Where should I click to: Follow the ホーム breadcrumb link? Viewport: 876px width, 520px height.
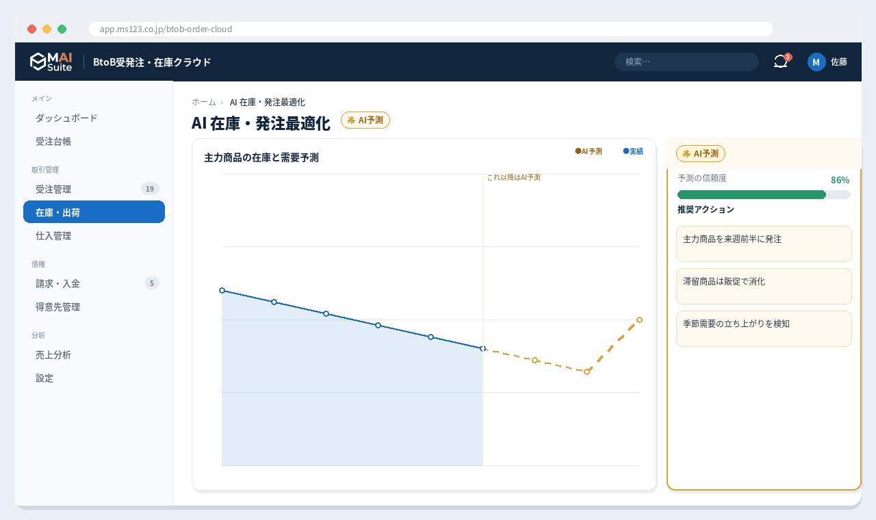(204, 102)
